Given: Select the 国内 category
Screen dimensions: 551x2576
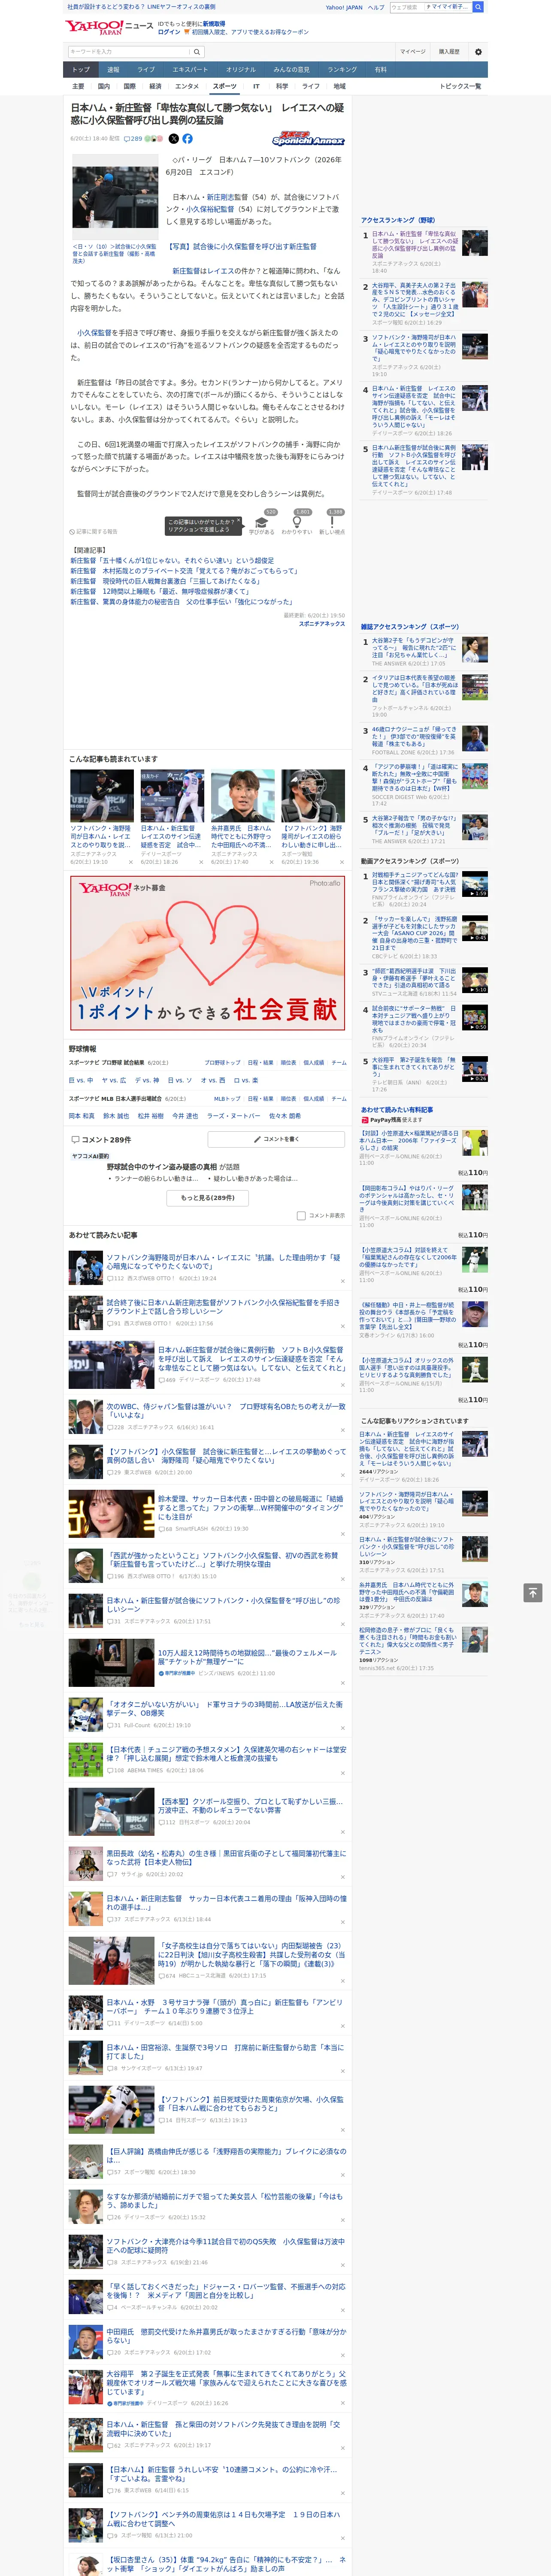Looking at the screenshot, I should pos(103,87).
